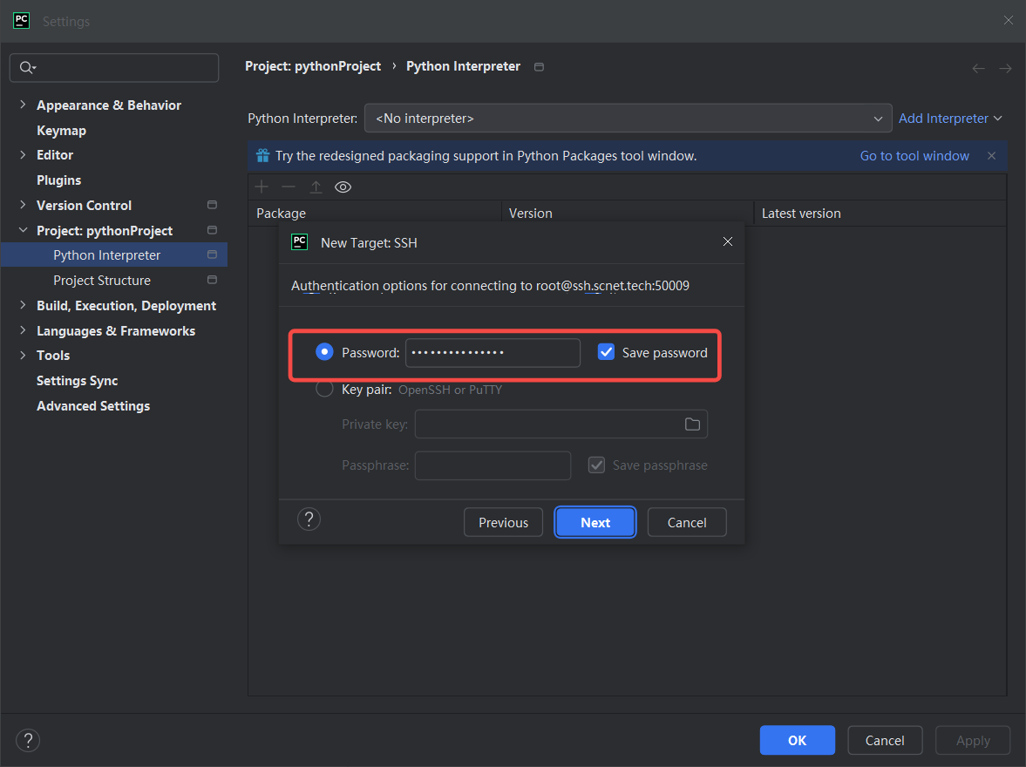Screen dimensions: 1026x767
Task: Open Settings help at bottom left
Action: pos(28,741)
